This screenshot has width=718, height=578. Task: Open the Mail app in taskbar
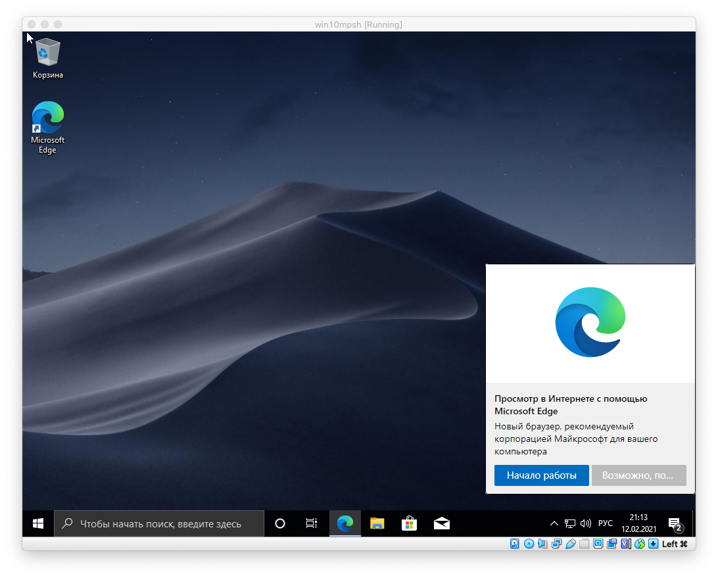441,523
